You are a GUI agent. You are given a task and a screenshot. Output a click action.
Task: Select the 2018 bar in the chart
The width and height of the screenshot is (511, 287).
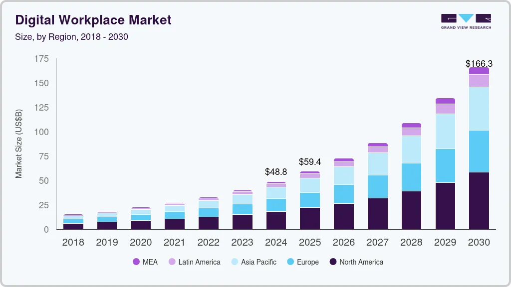73,223
